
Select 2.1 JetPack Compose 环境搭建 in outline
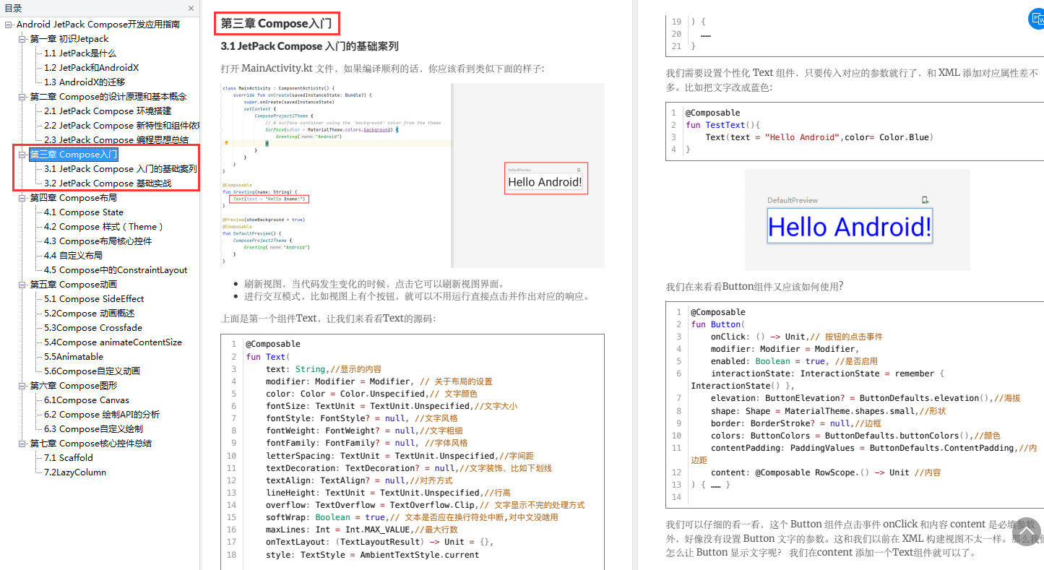pos(108,111)
